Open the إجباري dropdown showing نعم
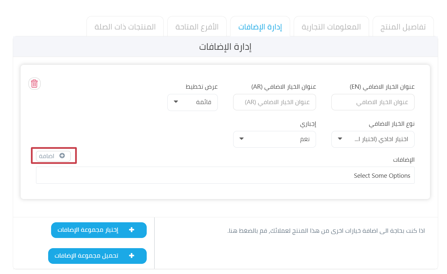447x274 pixels. [274, 139]
